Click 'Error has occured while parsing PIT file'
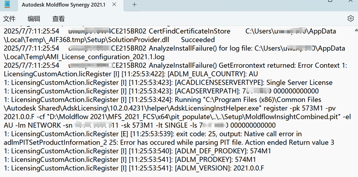 pos(182,142)
